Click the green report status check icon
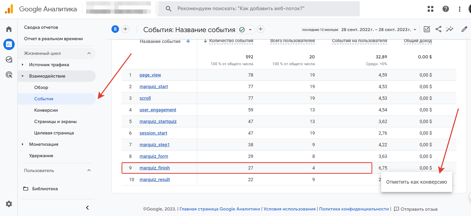Screen dimensions: 471x216 (242, 30)
